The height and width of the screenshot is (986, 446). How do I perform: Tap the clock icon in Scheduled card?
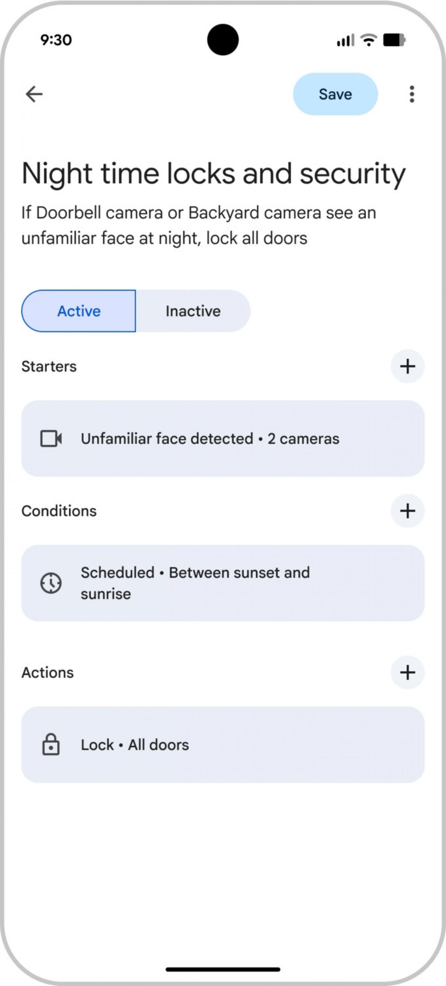51,583
